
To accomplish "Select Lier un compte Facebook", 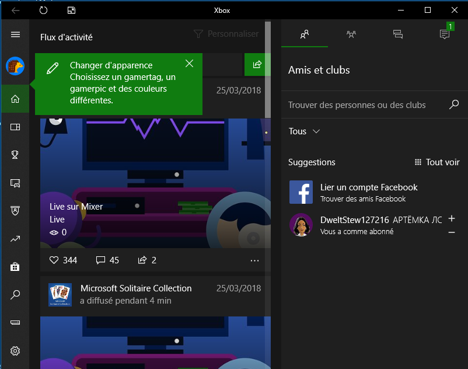I will [x=369, y=187].
